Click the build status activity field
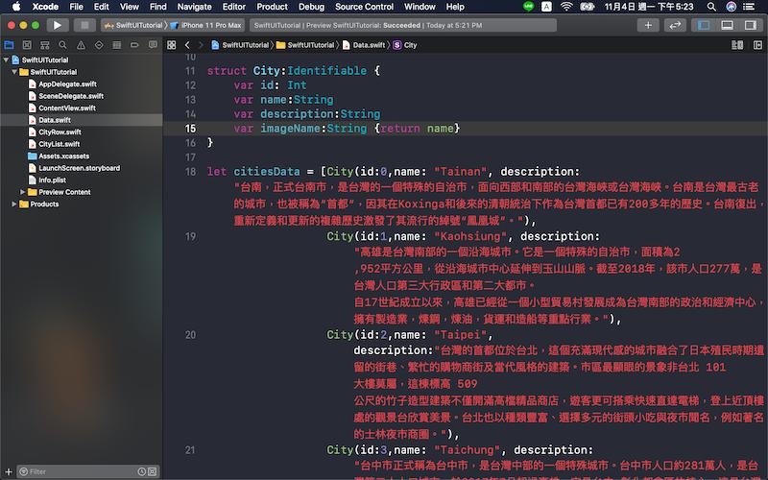This screenshot has height=480, width=768. [x=403, y=25]
